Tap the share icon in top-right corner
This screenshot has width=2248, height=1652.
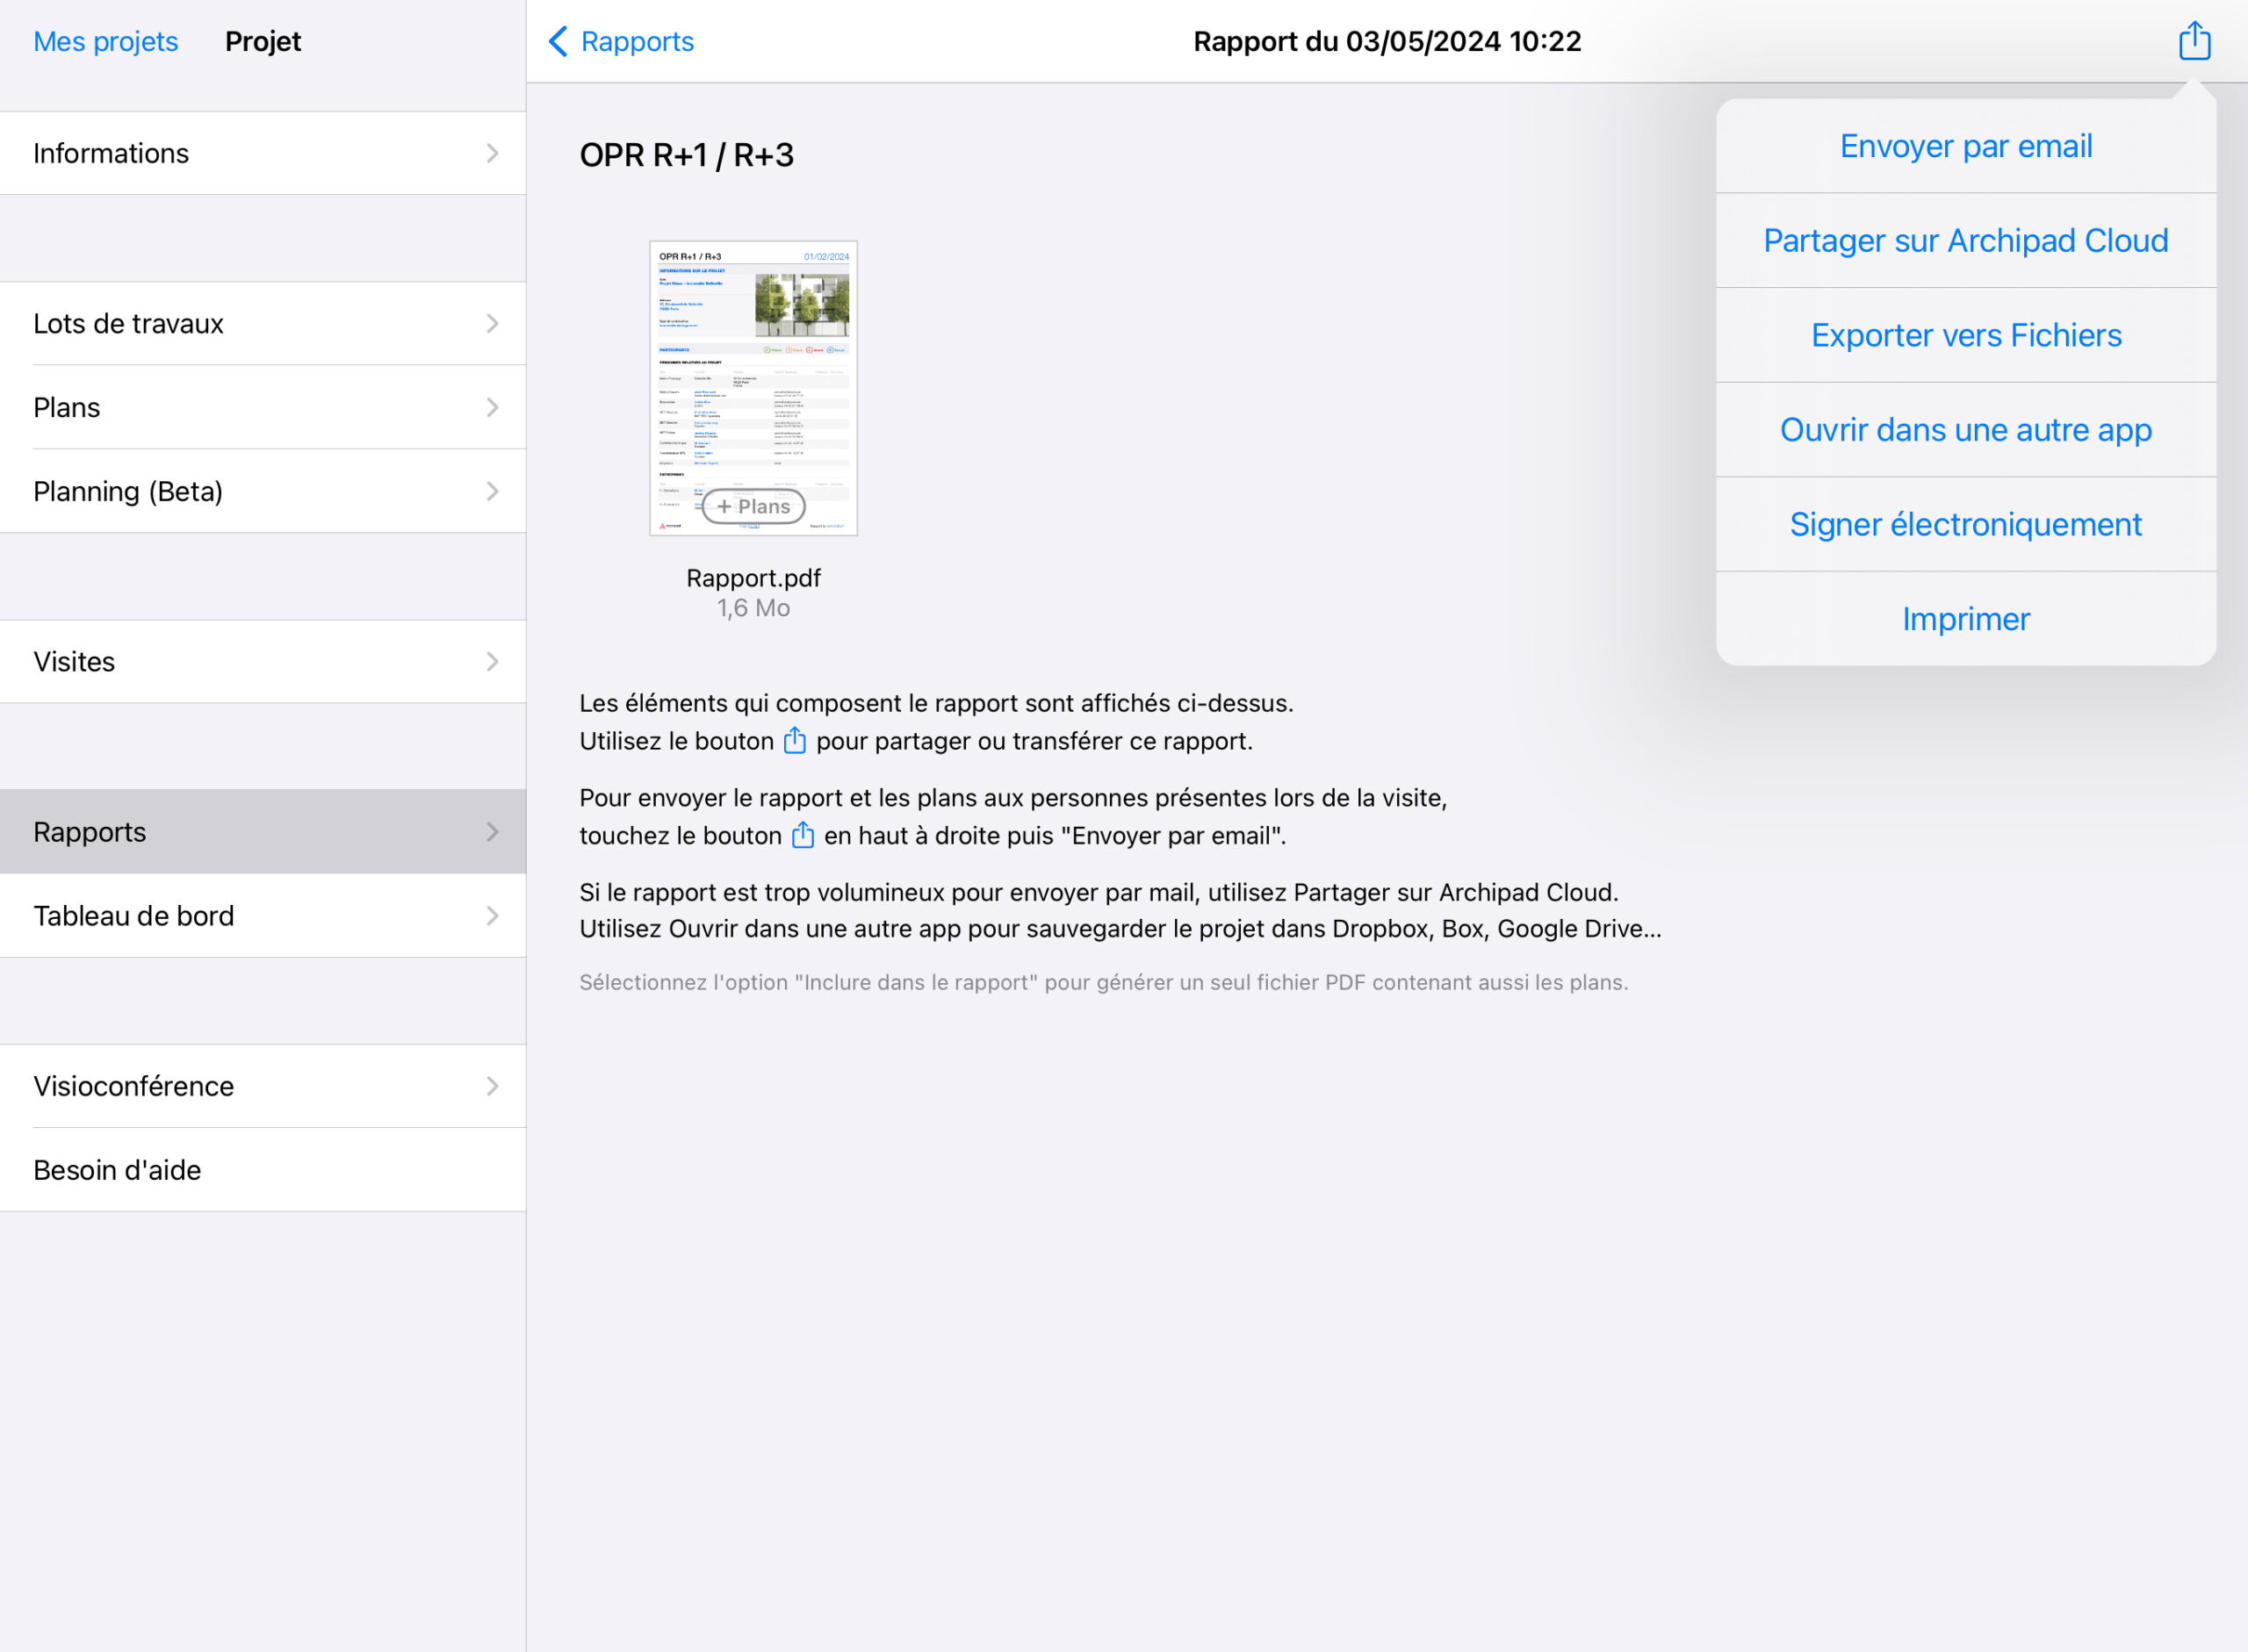coord(2194,41)
